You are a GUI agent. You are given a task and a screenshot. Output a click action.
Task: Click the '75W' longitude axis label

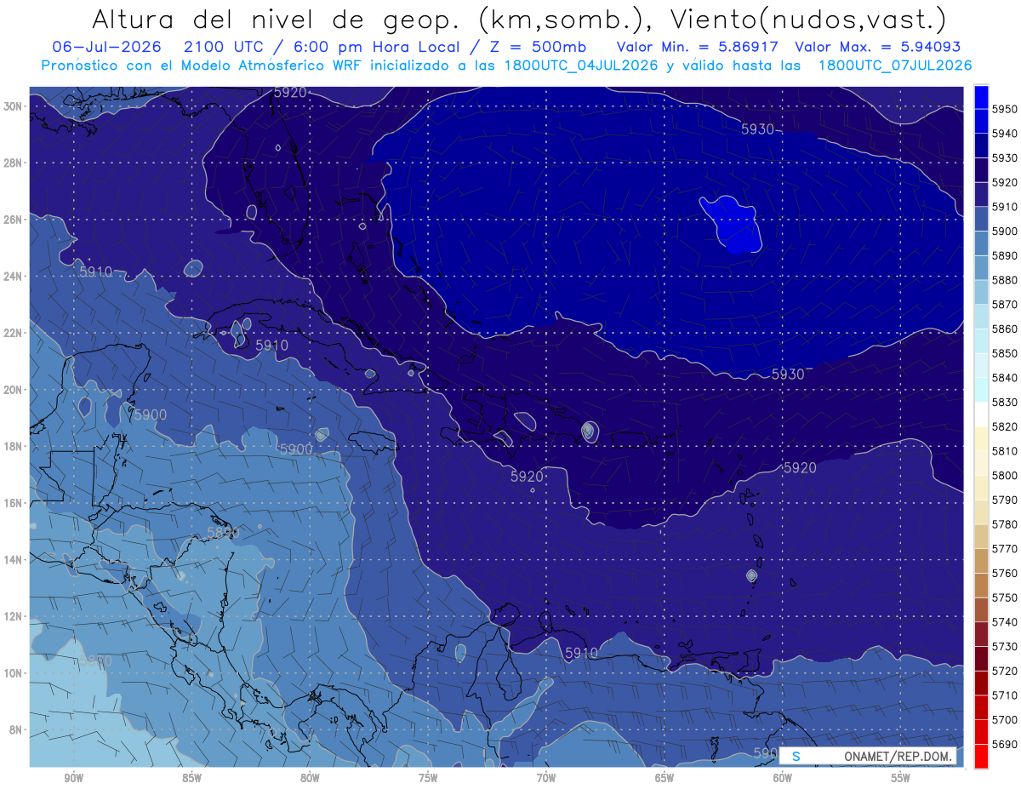click(428, 778)
